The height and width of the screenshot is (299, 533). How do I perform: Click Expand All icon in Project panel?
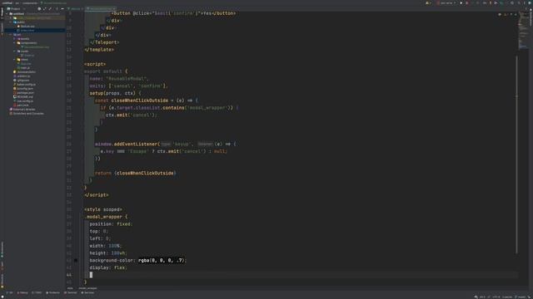[45, 9]
